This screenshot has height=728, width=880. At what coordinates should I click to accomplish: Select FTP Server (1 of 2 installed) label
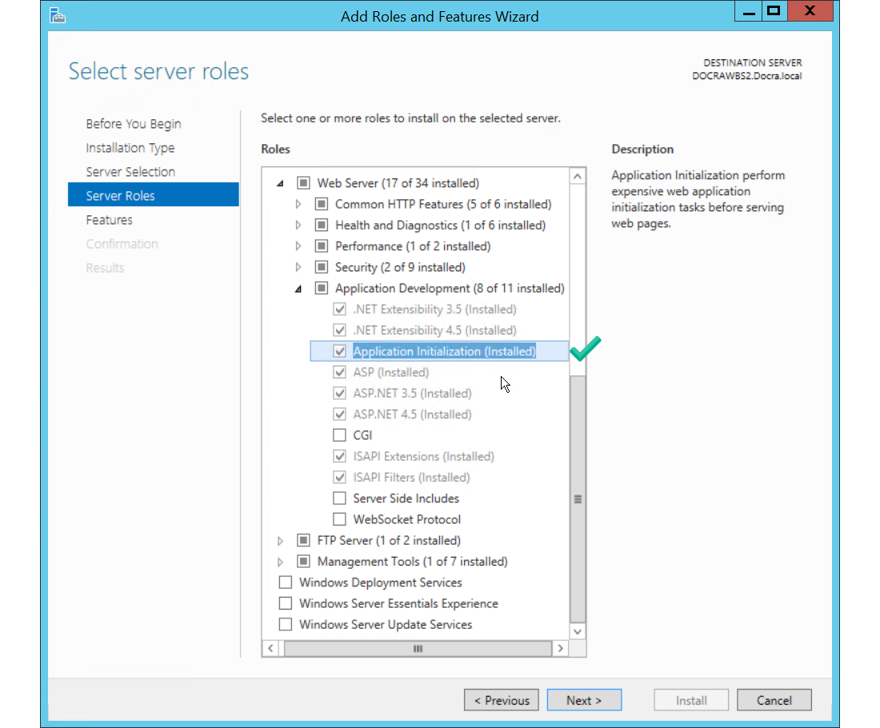pos(389,541)
